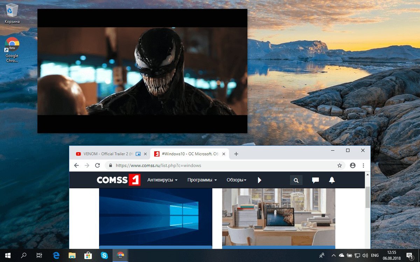
Task: Go forward in Chrome
Action: click(87, 165)
